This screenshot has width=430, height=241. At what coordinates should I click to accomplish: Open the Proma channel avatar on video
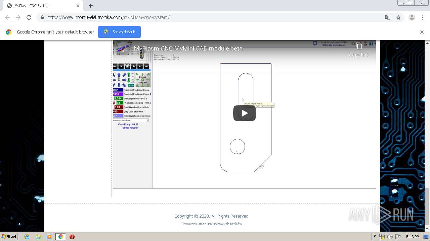pos(123,48)
